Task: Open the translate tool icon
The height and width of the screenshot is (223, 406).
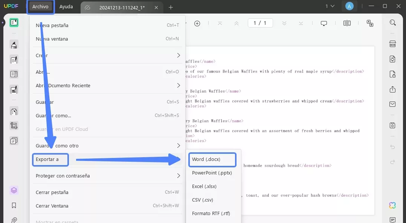Action: pos(370,23)
